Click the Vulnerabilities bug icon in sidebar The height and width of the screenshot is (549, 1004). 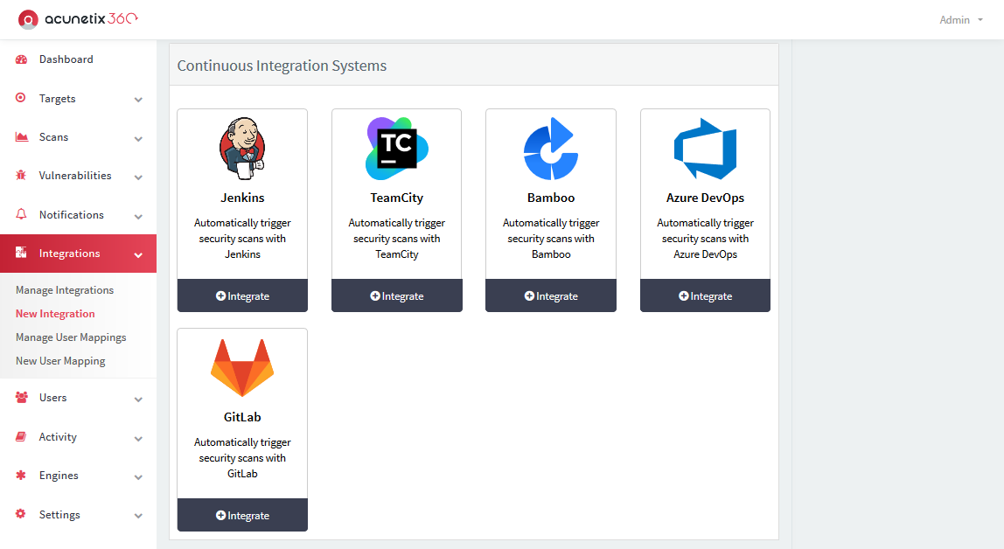pyautogui.click(x=22, y=176)
